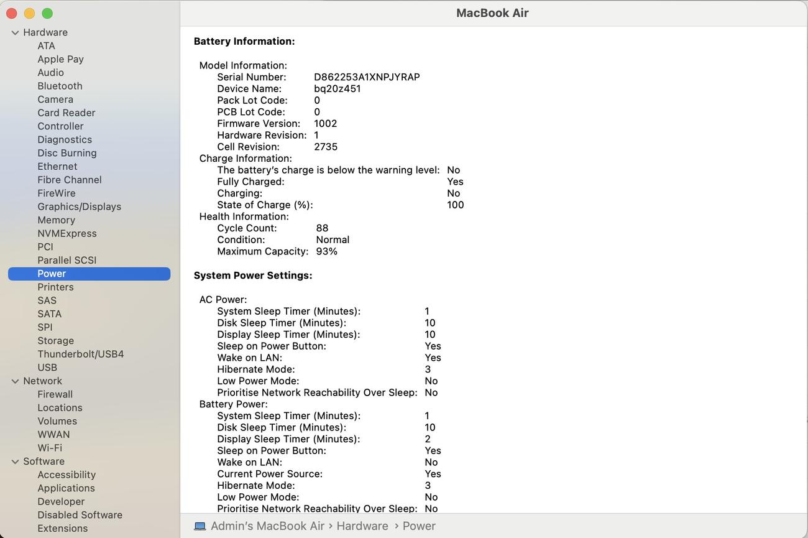The height and width of the screenshot is (538, 808).
Task: Click Power in the path bar
Action: (x=419, y=526)
